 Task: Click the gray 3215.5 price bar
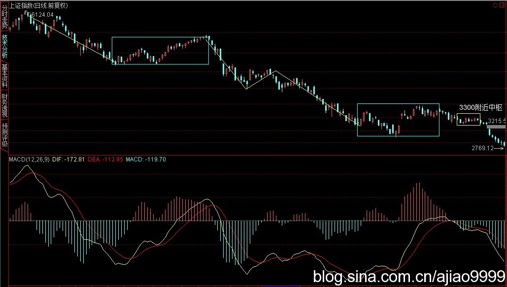click(496, 127)
